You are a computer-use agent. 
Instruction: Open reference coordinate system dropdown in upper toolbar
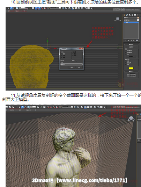(22, 8)
